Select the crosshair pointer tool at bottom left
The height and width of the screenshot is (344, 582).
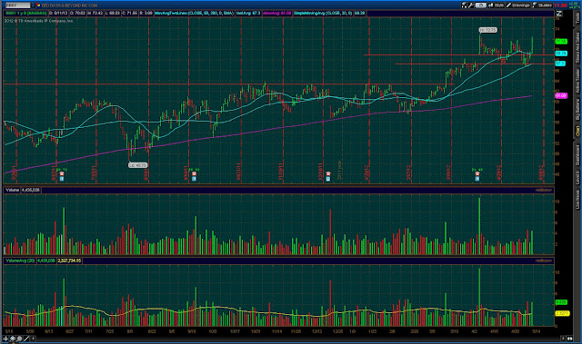pyautogui.click(x=5, y=339)
